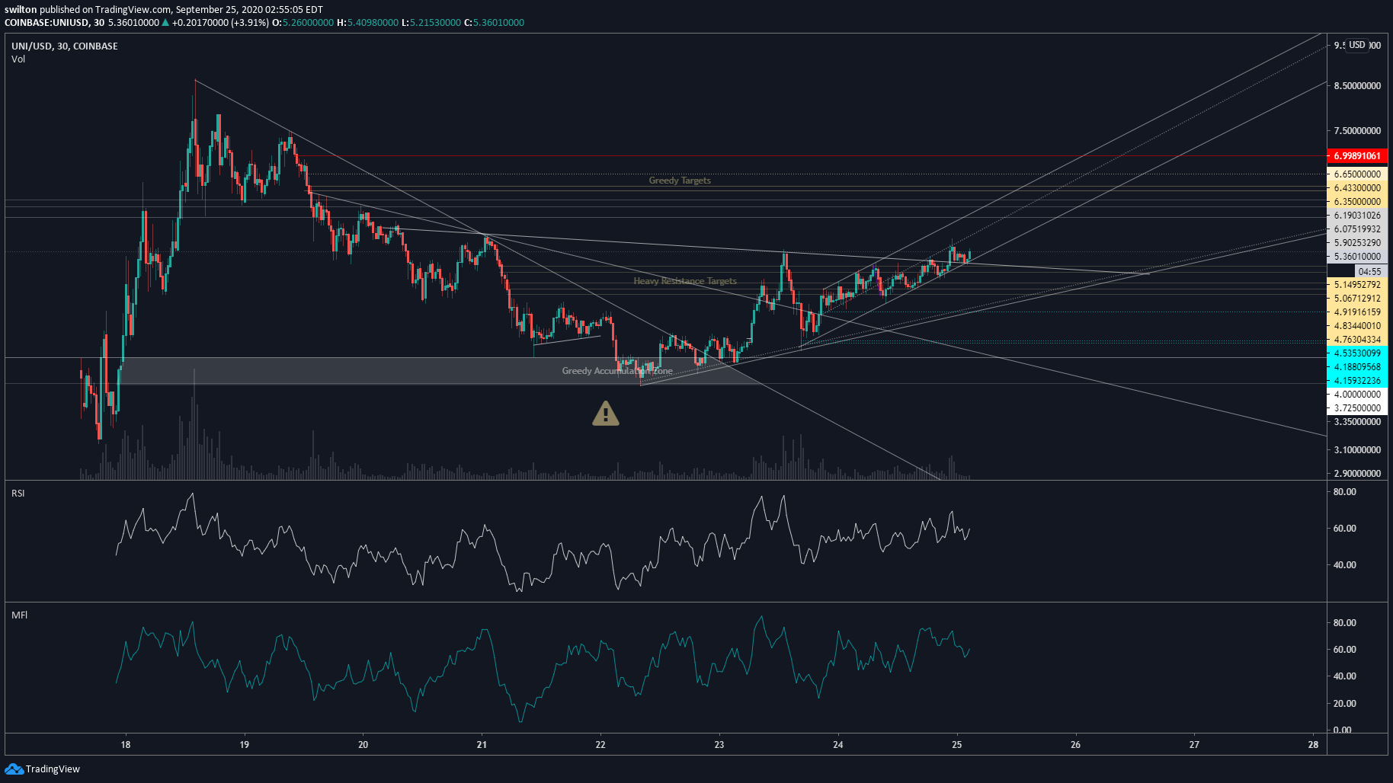
Task: Select the UNI/USD, 30, COINBASE chart title
Action: [65, 46]
